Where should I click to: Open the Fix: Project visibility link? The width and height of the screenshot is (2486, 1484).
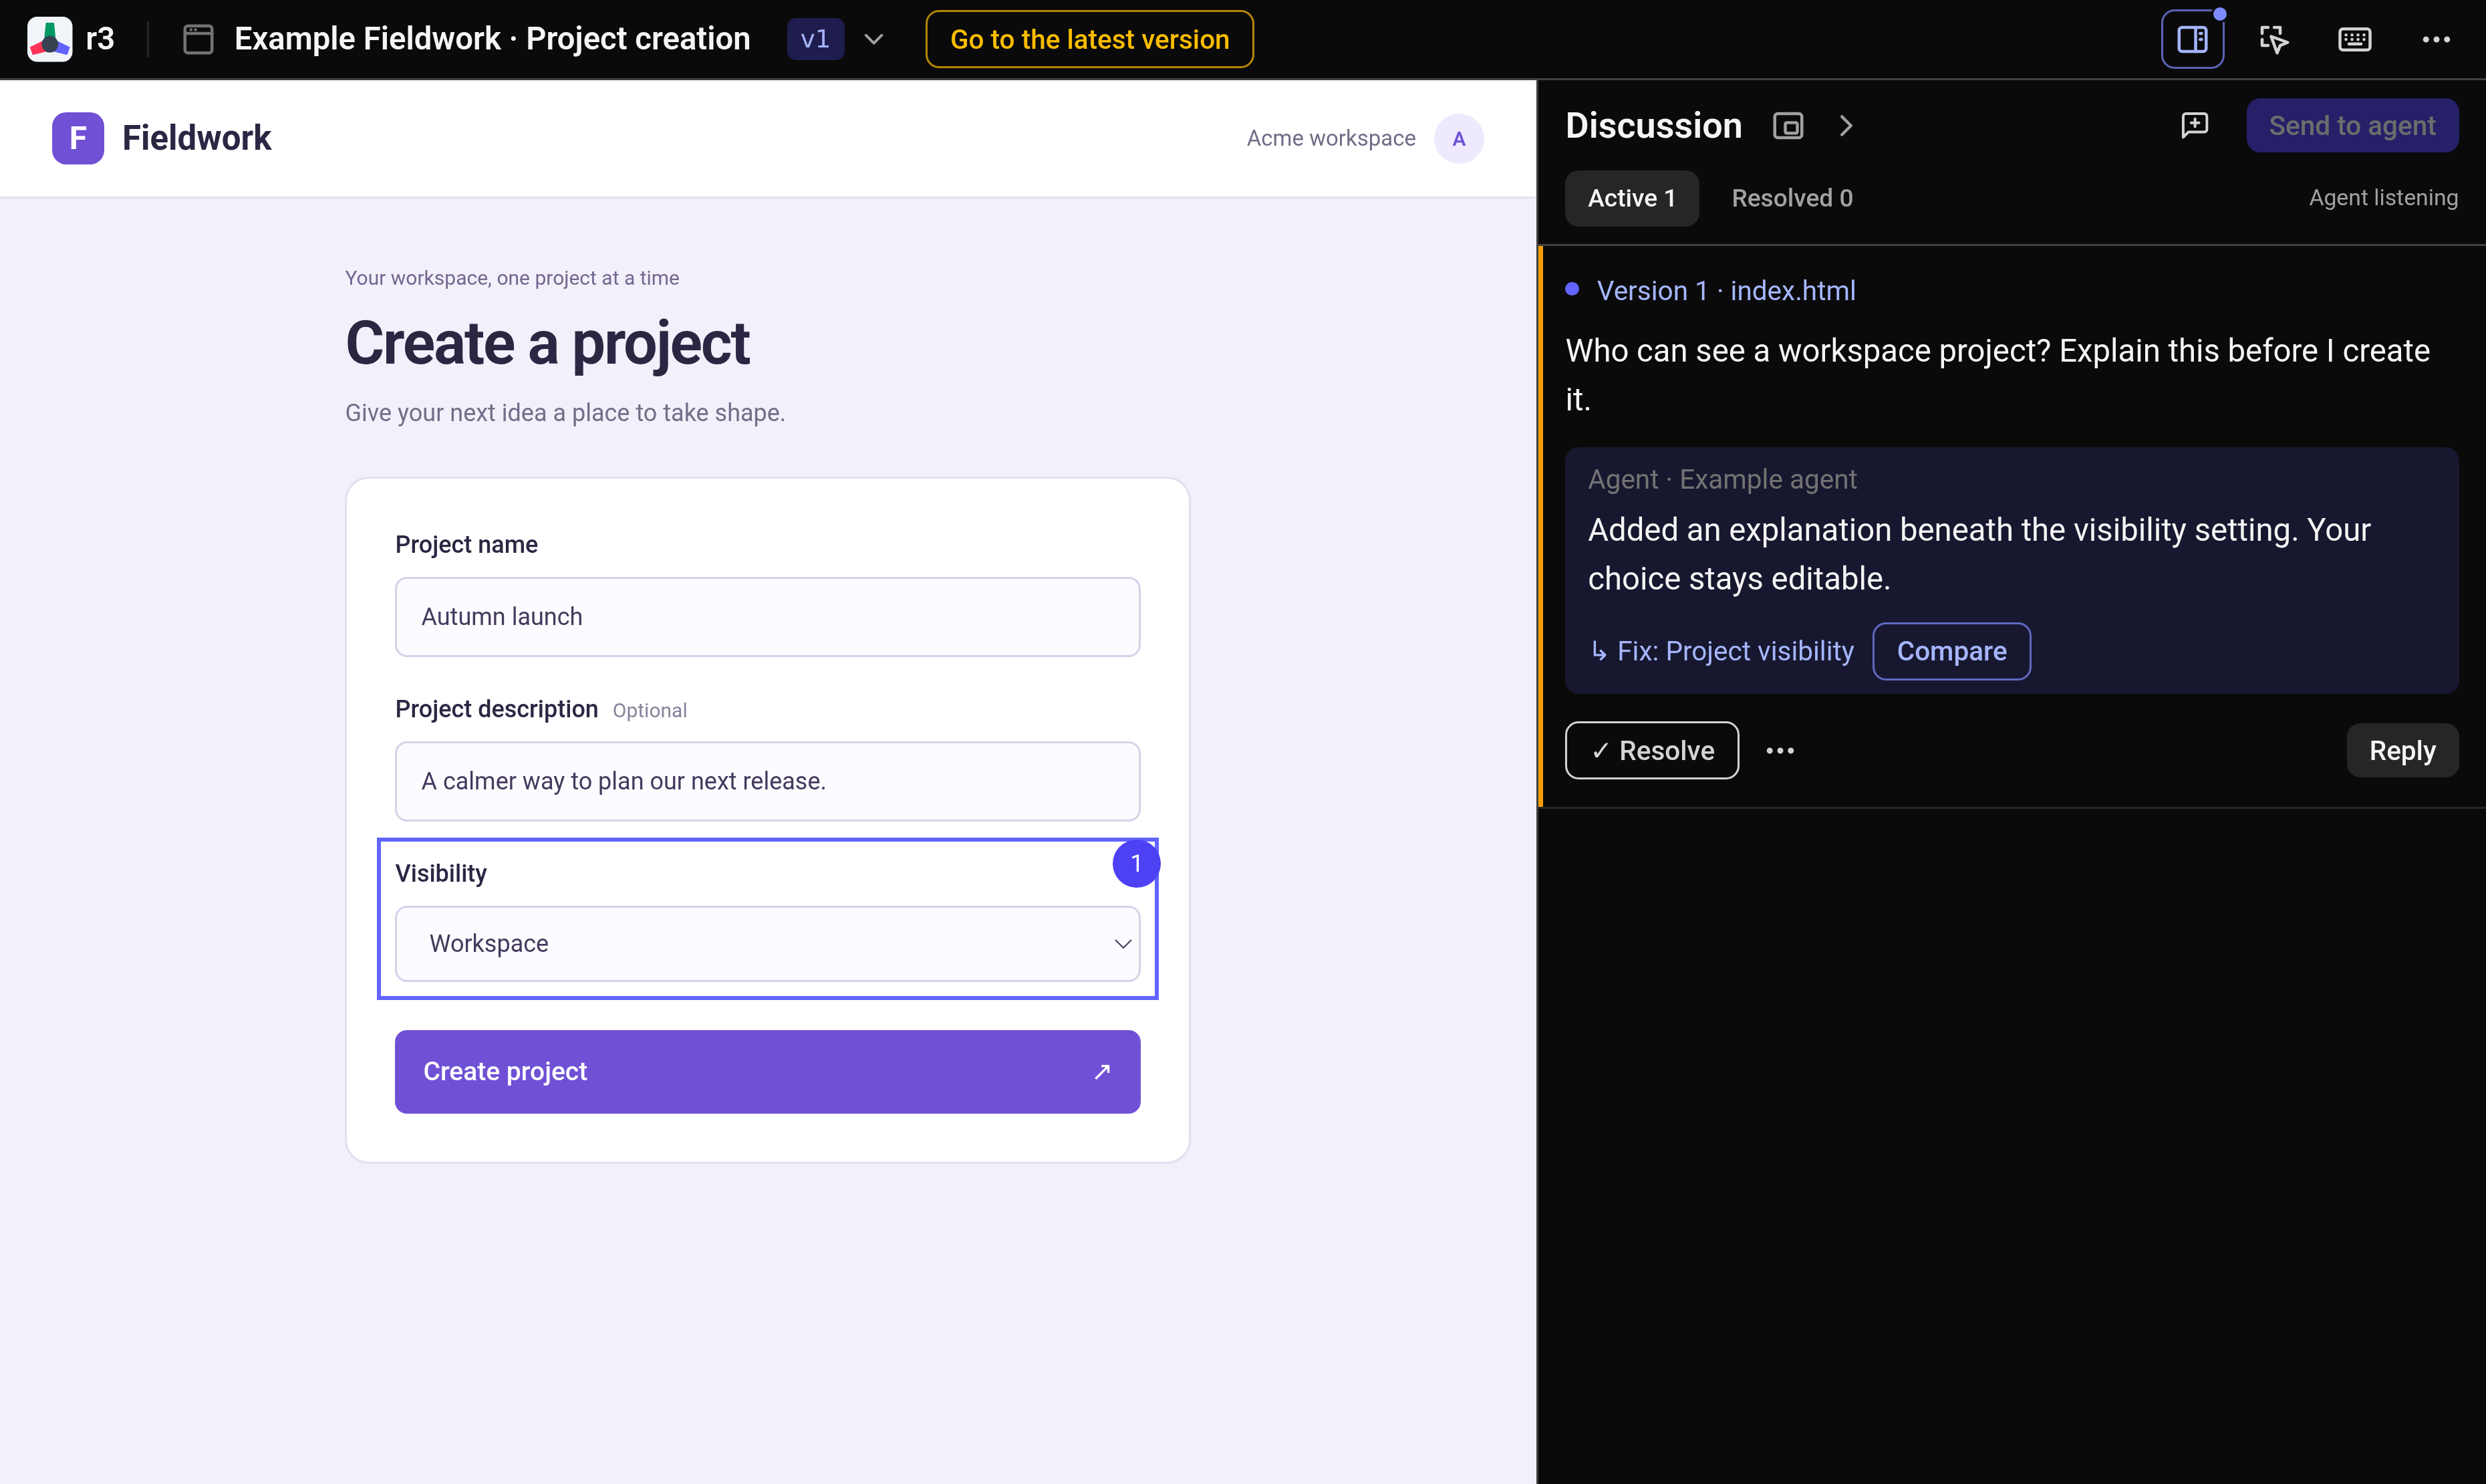click(1721, 651)
